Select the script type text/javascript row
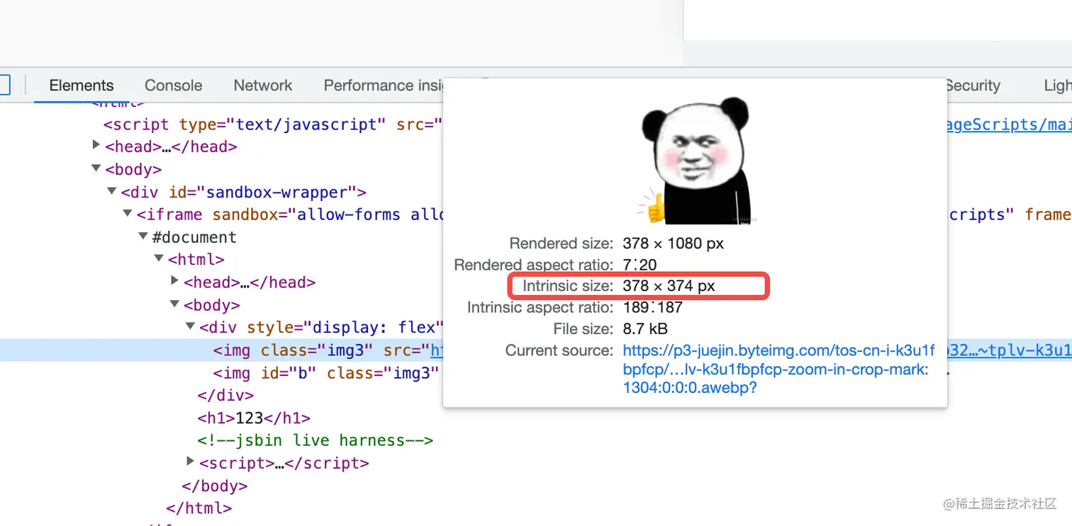This screenshot has width=1072, height=526. 273,125
